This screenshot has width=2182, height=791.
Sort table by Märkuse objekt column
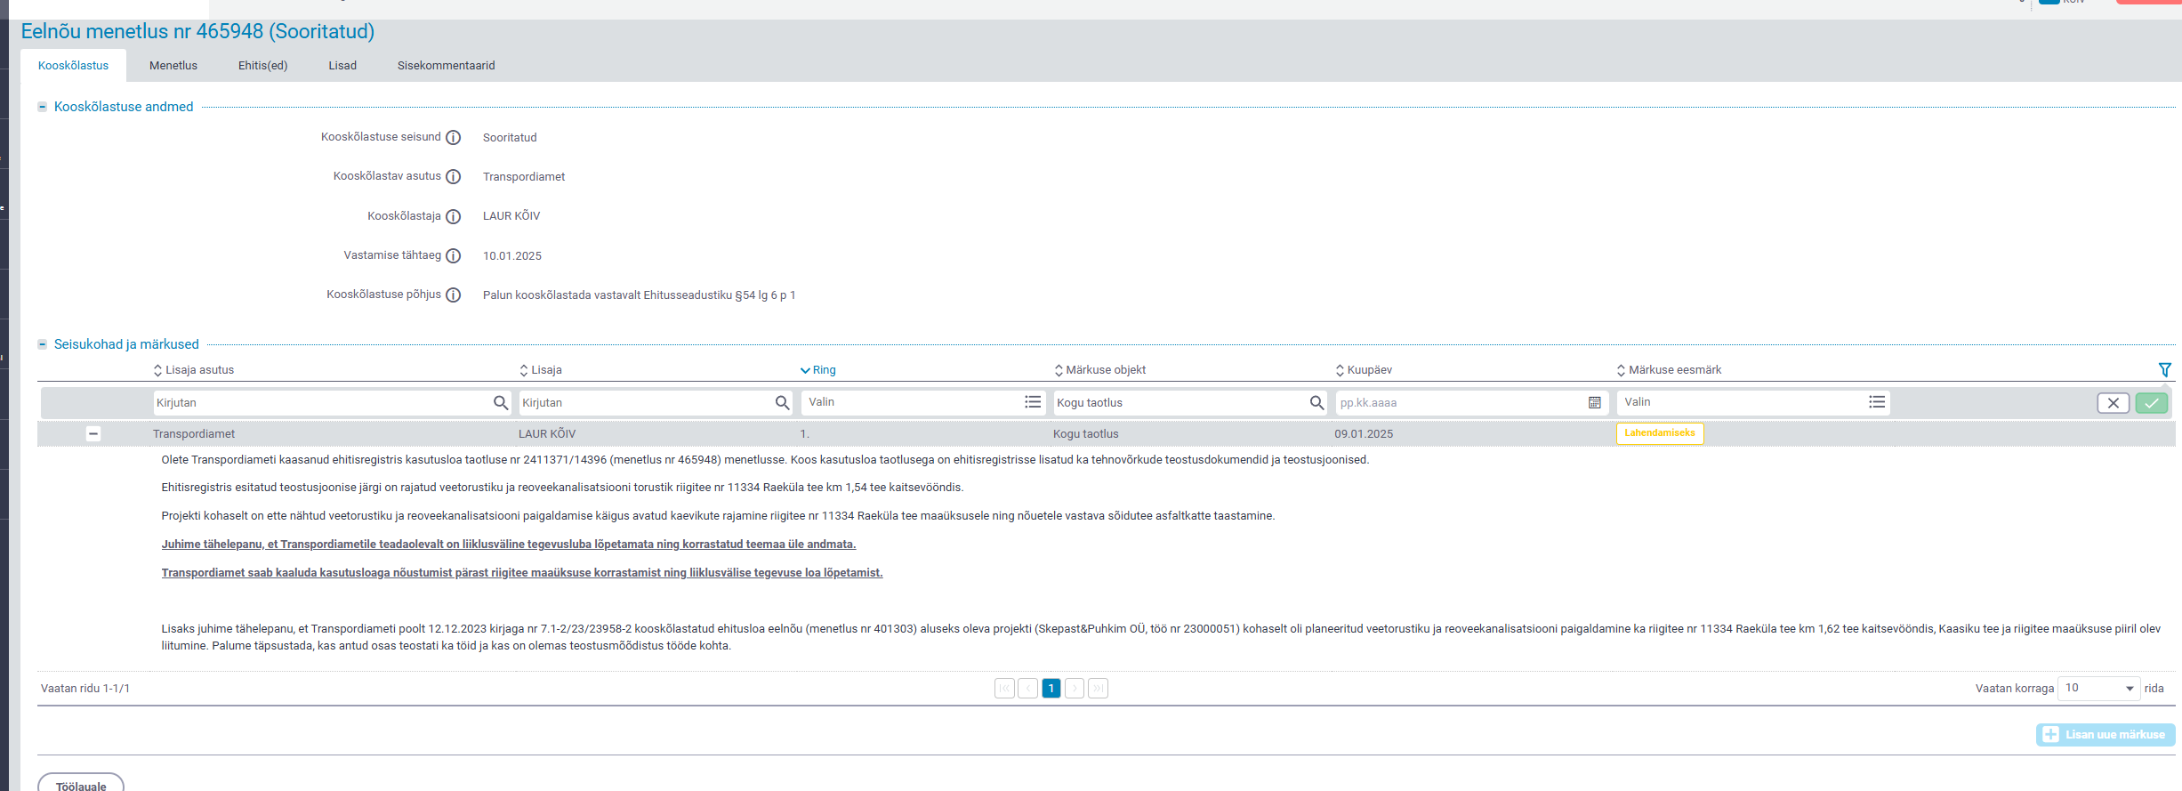[x=1099, y=370]
